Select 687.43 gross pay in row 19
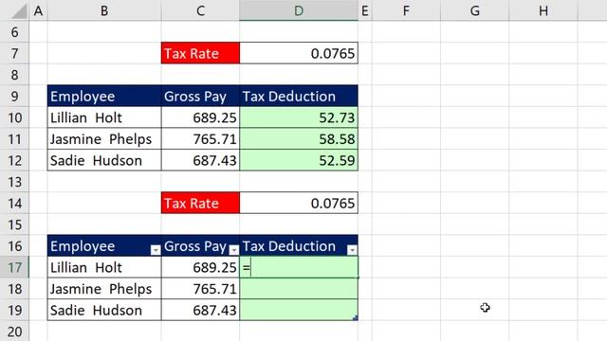Viewport: 607px width, 341px height. pyautogui.click(x=200, y=310)
